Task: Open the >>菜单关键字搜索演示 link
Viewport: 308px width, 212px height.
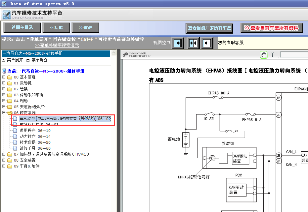Action: [57, 45]
